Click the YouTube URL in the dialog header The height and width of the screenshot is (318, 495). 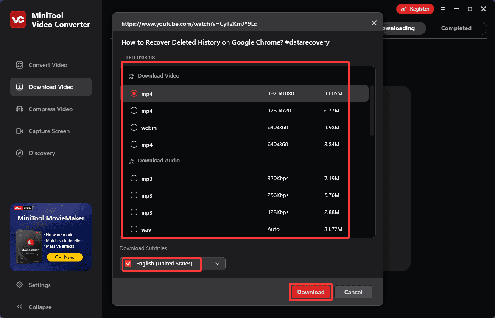(189, 24)
